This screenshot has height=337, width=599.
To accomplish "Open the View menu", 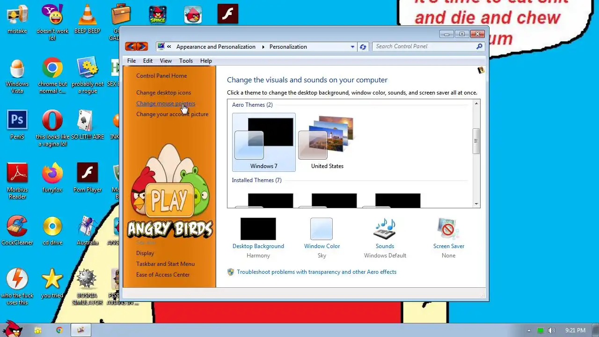I will [x=166, y=61].
